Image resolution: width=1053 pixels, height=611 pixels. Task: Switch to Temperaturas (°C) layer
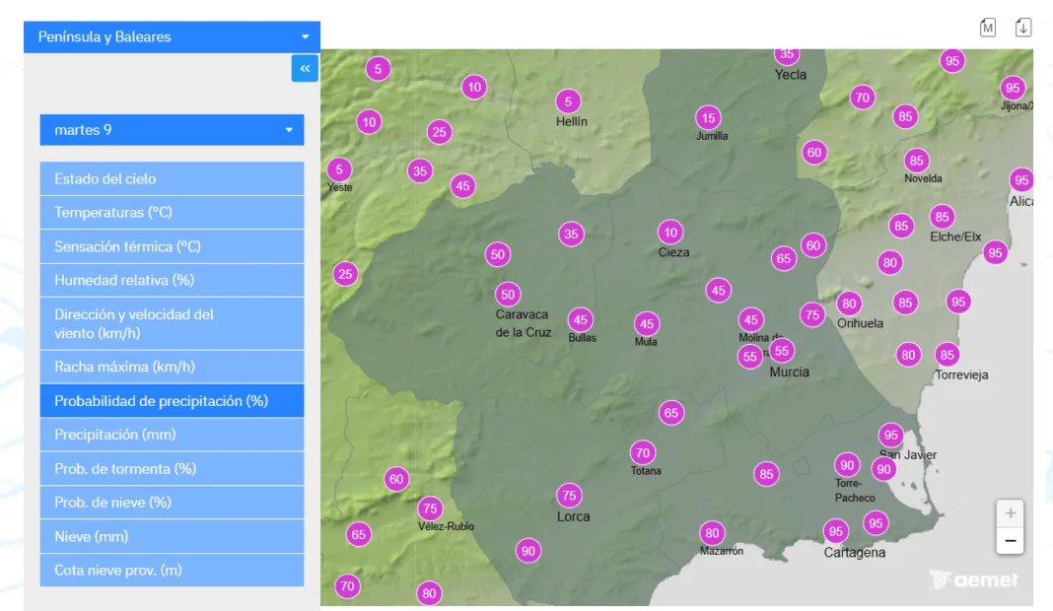pos(172,213)
